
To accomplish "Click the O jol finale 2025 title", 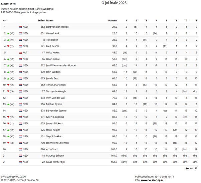I will [114, 3].
